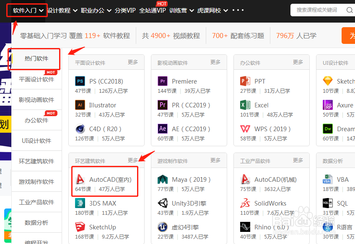Image resolution: width=355 pixels, height=244 pixels.
Task: Open UI设计软件 sidebar category
Action: click(x=36, y=141)
